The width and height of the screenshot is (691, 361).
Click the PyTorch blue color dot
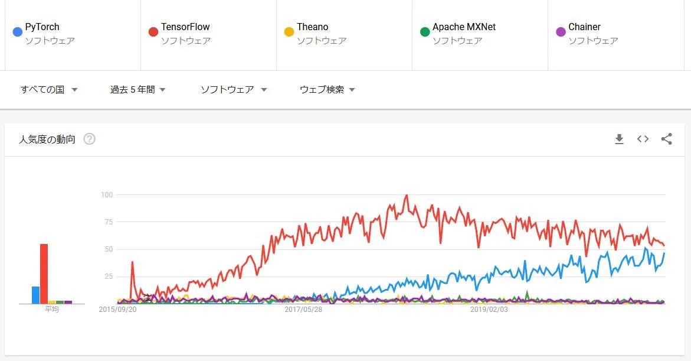point(17,31)
